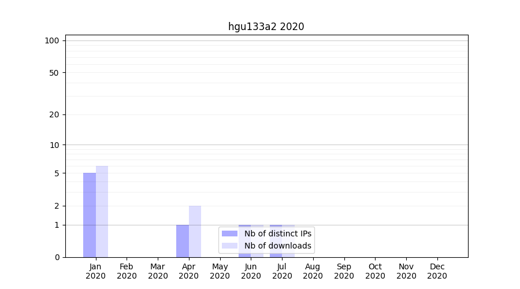Select the 'Nb of downloads' legend label
Viewport: 520px width, 289px height.
(278, 246)
